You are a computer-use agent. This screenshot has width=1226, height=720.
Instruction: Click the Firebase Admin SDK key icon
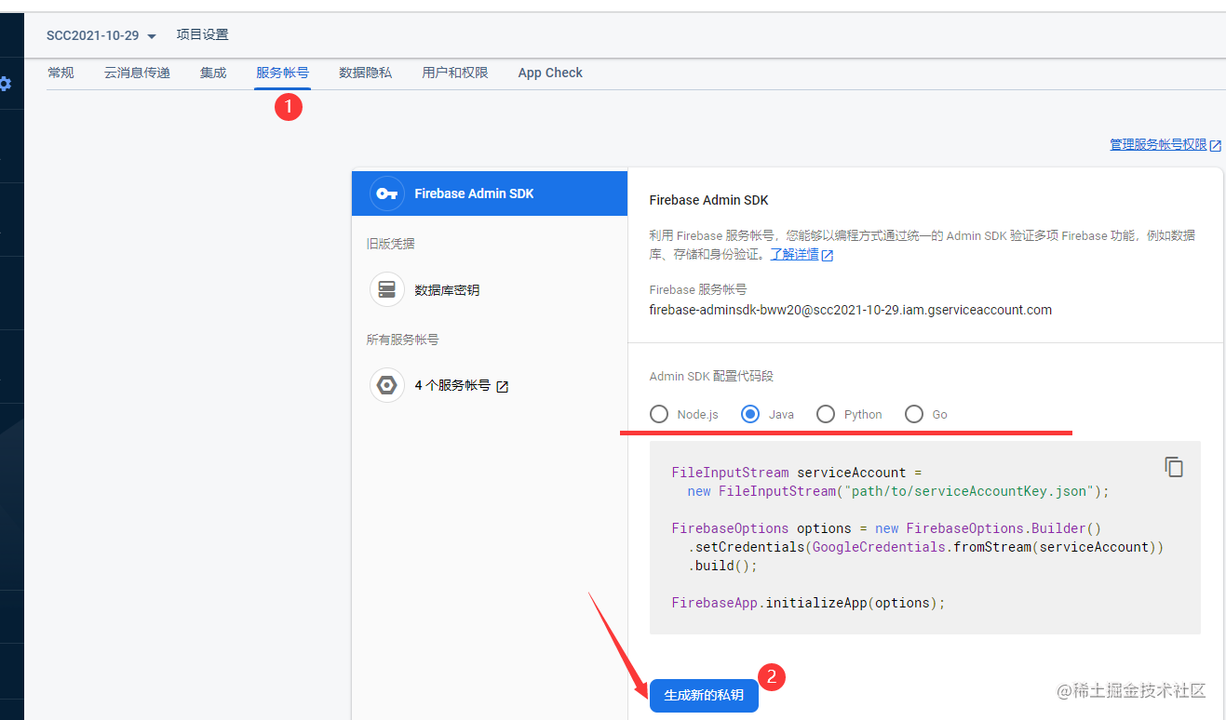pyautogui.click(x=386, y=193)
